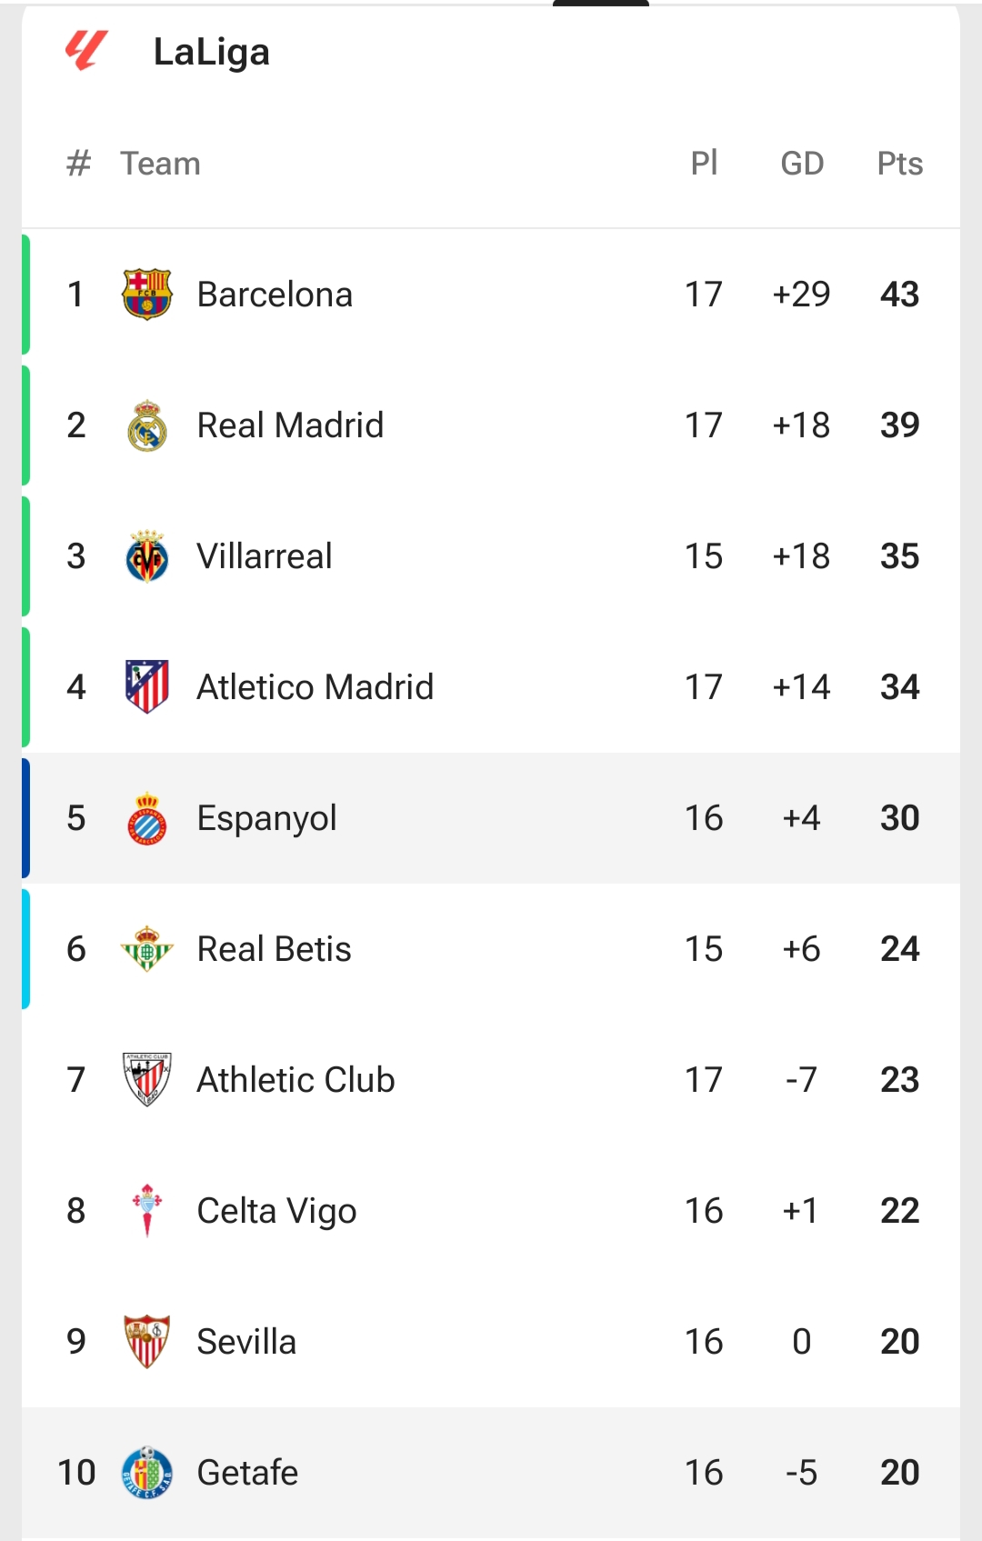Image resolution: width=982 pixels, height=1541 pixels.
Task: Click Espanyol's 30 points value
Action: (x=899, y=818)
